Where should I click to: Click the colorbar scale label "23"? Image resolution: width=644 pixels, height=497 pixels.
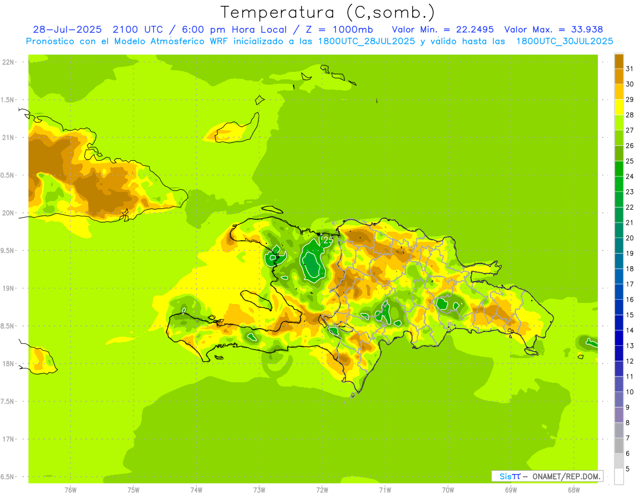pyautogui.click(x=630, y=192)
